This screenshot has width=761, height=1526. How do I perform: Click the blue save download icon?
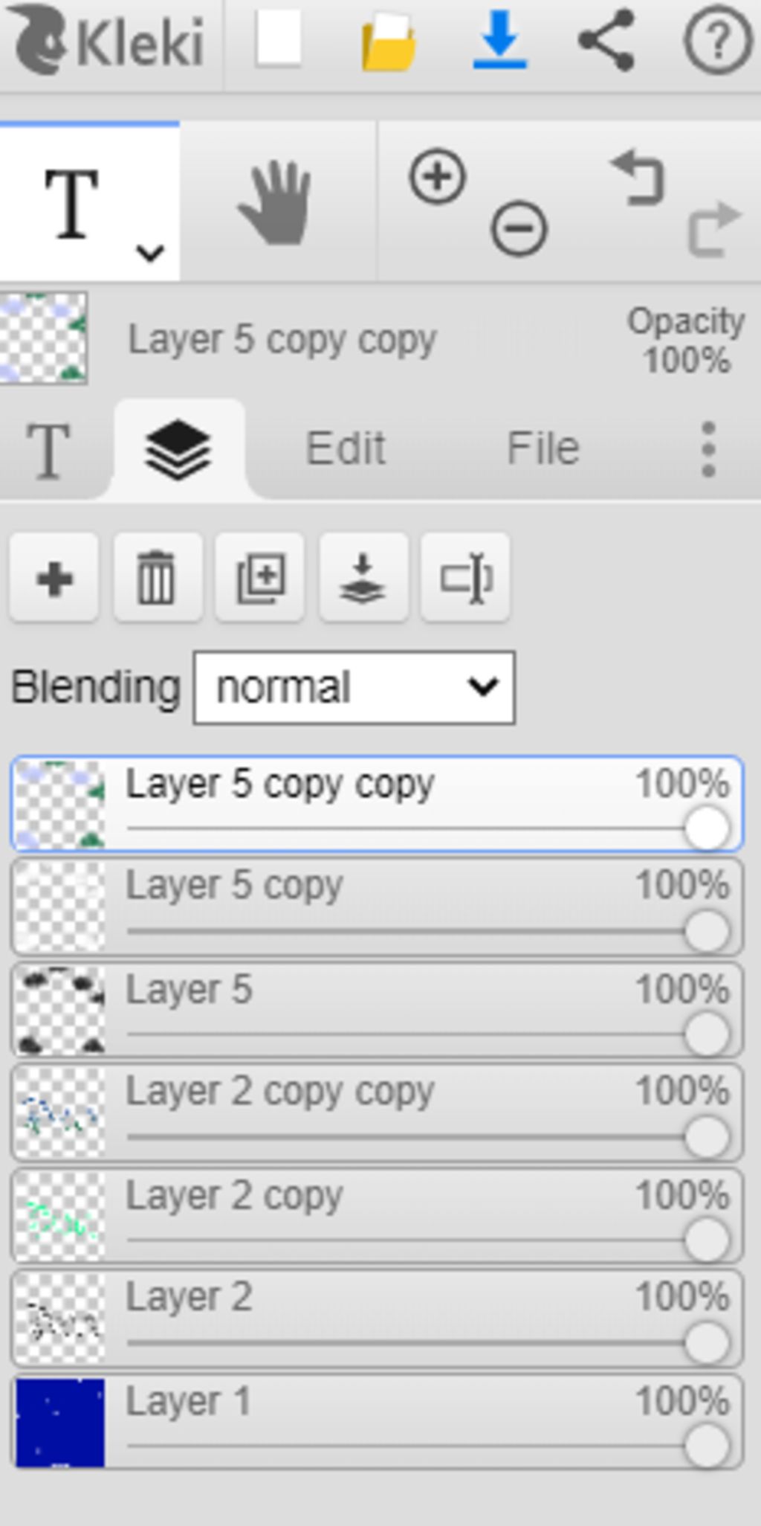(500, 39)
